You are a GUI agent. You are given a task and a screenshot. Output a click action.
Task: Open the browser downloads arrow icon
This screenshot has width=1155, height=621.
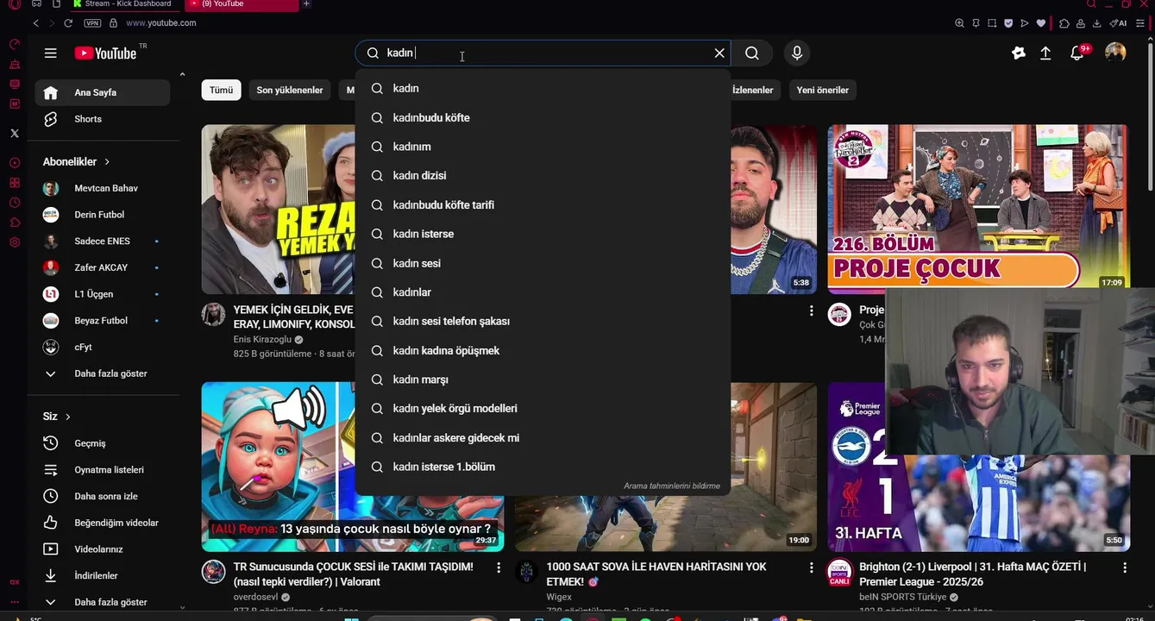coord(1096,23)
